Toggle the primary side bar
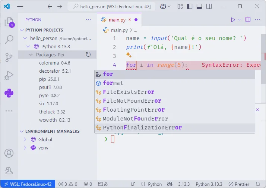Viewport: 266px width, 188px height. click(190, 6)
